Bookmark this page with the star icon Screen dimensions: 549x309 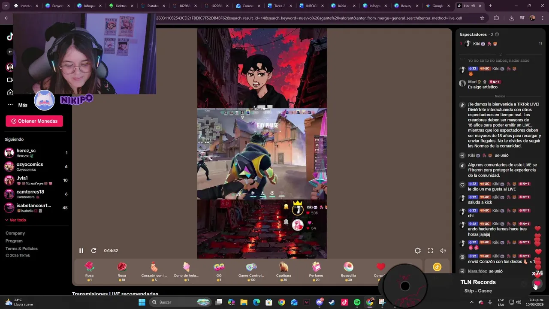[482, 18]
